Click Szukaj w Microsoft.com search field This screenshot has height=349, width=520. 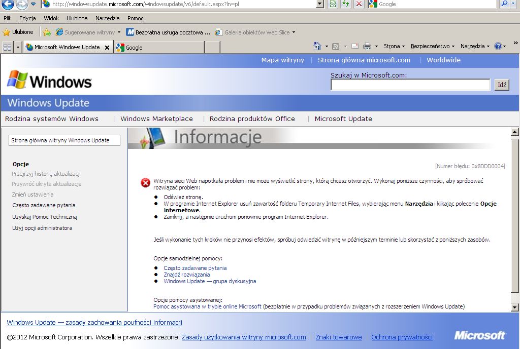[x=410, y=85]
